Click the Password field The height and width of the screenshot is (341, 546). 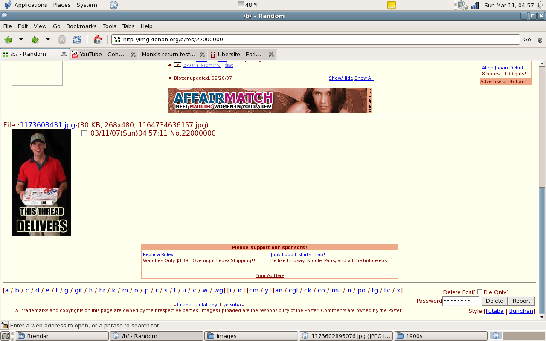pos(461,301)
